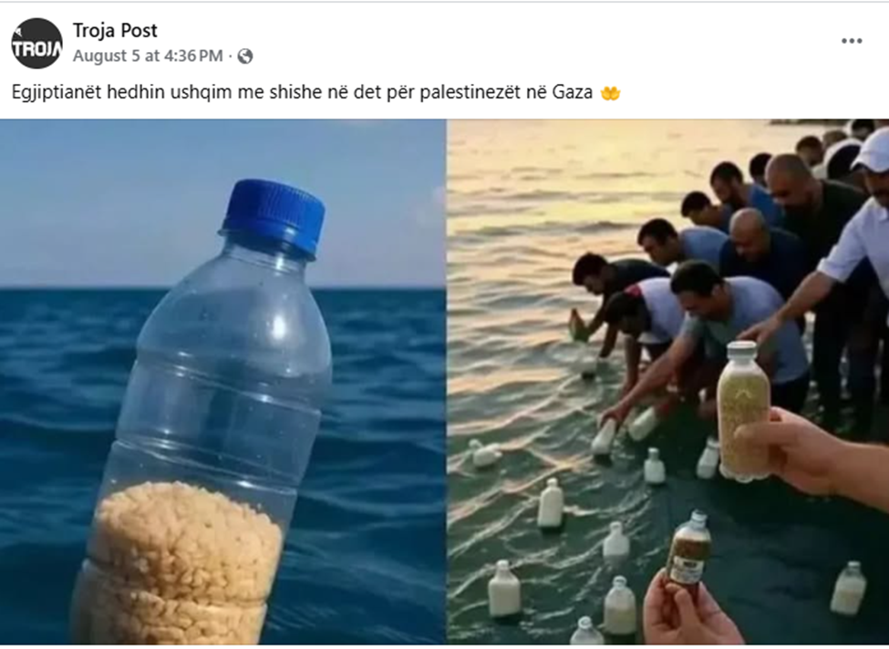The height and width of the screenshot is (649, 889).
Task: Open left photo of bottle at sea
Action: (x=222, y=381)
